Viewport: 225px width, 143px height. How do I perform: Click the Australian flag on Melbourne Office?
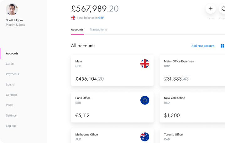[x=145, y=137]
